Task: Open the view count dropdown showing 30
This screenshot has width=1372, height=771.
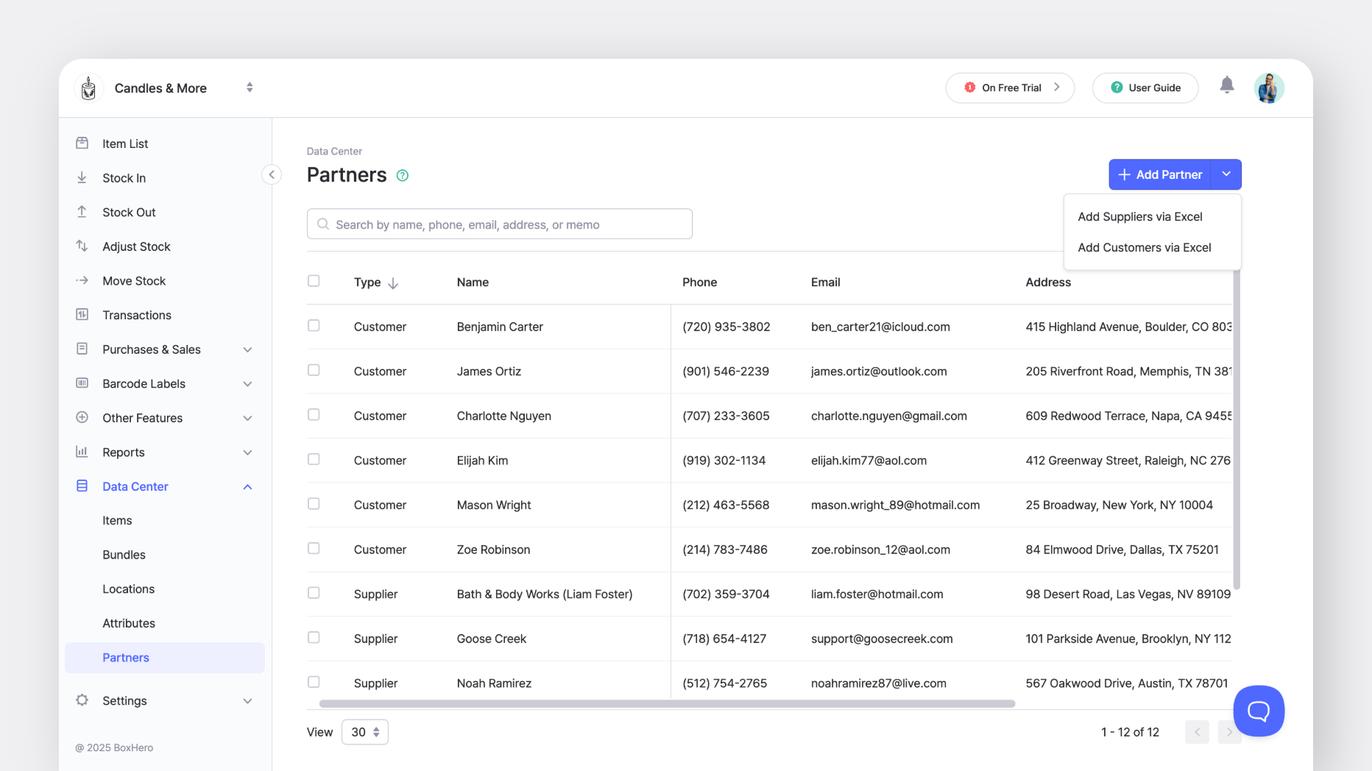Action: pos(364,732)
